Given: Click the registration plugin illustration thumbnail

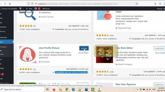Looking at the screenshot, I should [x=104, y=15].
